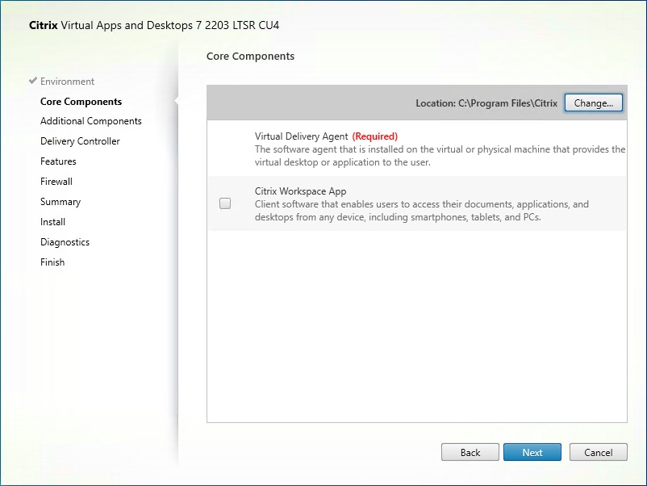Click Next to continue installation

532,452
